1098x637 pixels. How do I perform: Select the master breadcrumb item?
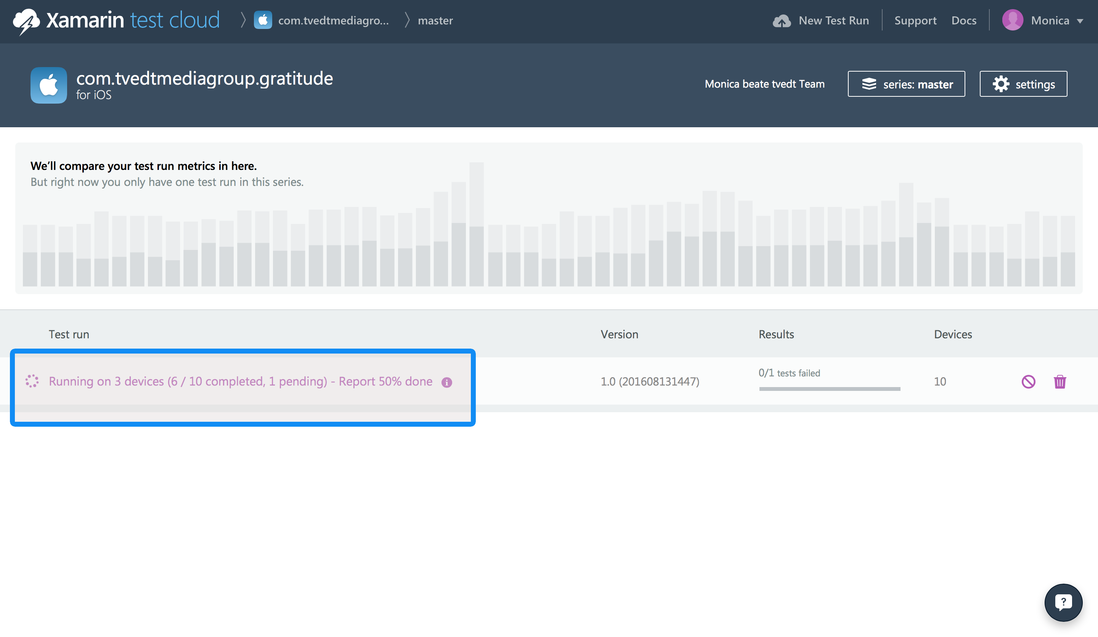pos(435,21)
